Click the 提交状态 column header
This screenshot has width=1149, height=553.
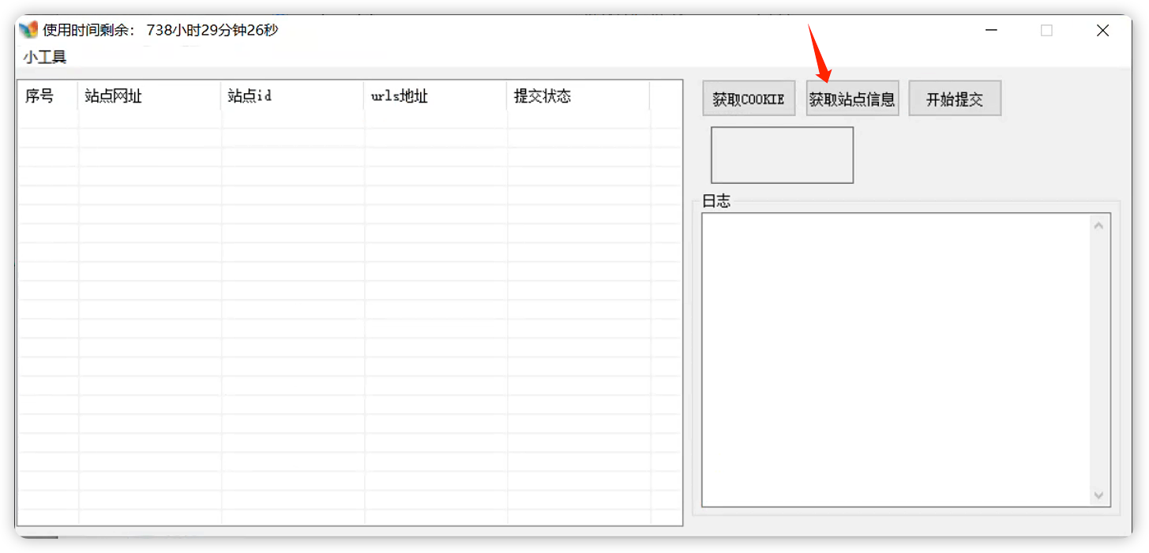tap(578, 96)
